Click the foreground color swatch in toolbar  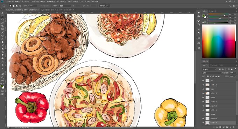pos(2,86)
